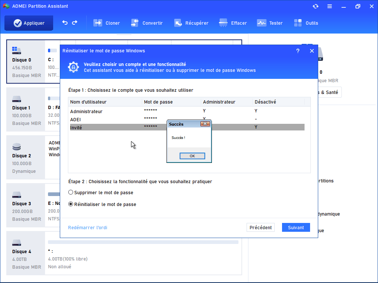Click the Précédent button
Image resolution: width=378 pixels, height=283 pixels.
[260, 228]
